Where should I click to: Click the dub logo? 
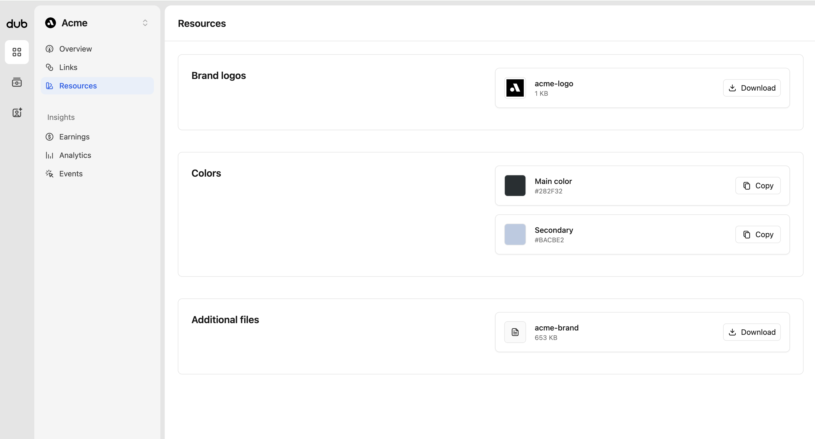coord(17,24)
